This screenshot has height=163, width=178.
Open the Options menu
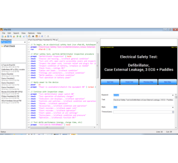coord(31,33)
